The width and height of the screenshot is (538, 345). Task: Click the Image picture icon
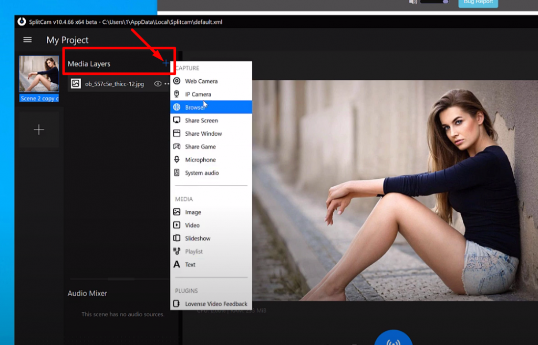(x=177, y=212)
